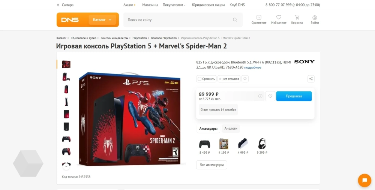Viewport: 375px width, 190px height.
Task: Select the Аксессуары tab
Action: click(208, 129)
